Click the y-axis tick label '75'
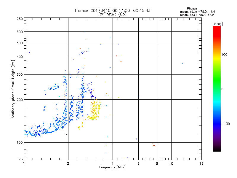The width and height of the screenshot is (237, 178). pyautogui.click(x=20, y=159)
